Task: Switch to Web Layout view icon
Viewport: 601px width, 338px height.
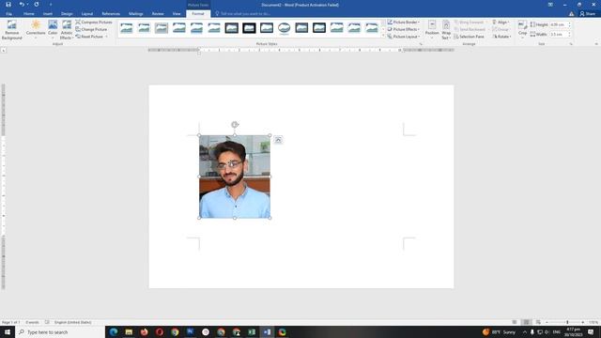Action: (538, 322)
